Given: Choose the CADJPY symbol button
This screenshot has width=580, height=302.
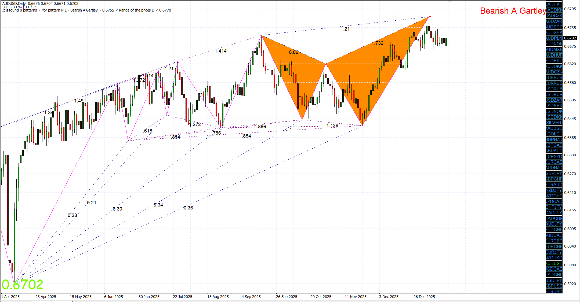Looking at the screenshot, I should pyautogui.click(x=554, y=213).
